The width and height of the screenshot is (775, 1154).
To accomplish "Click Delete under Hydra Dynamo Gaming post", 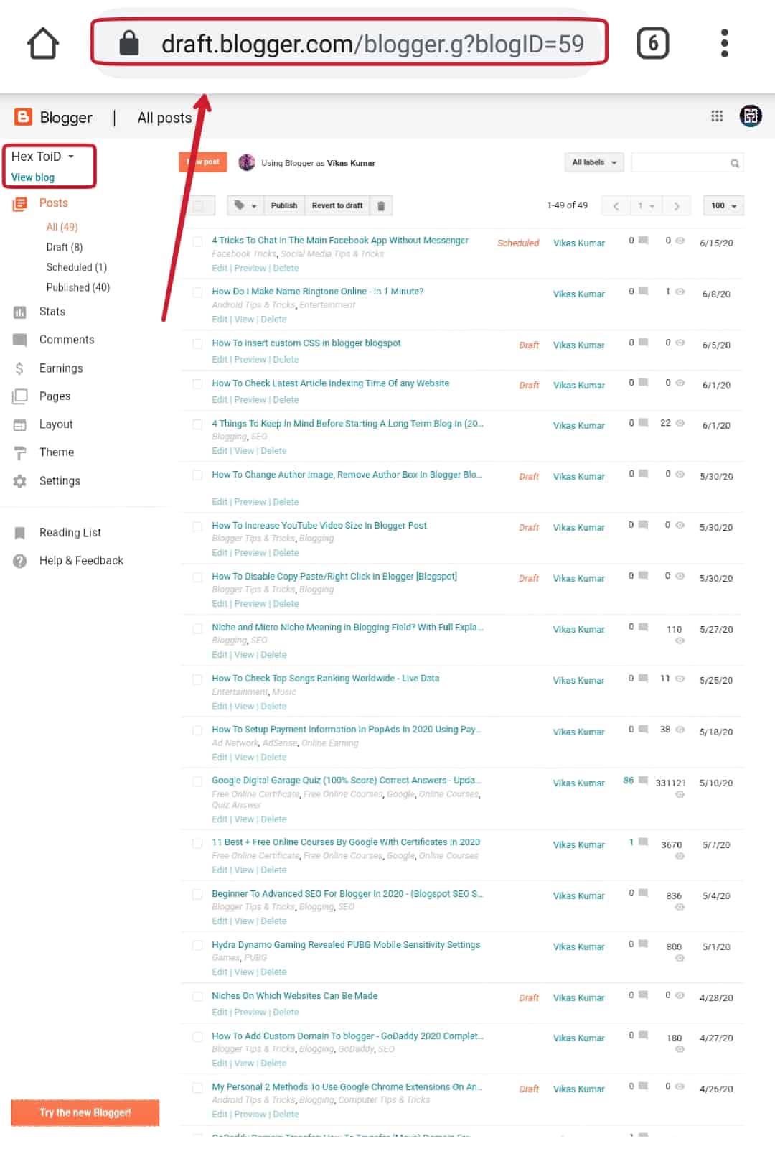I will tap(273, 972).
